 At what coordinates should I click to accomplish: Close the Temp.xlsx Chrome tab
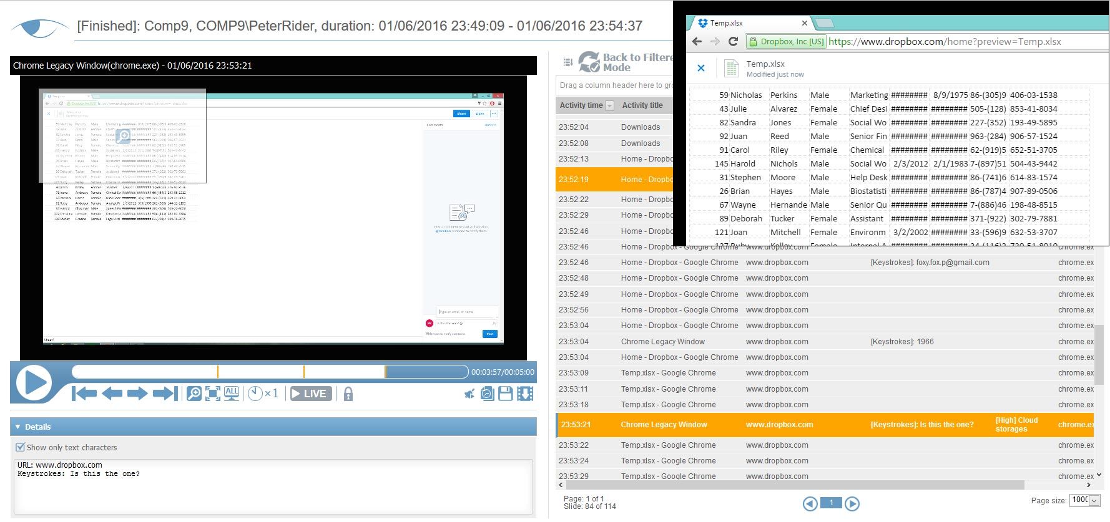(x=804, y=23)
